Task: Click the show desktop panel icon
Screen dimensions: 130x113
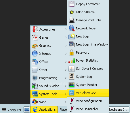Action: (27, 110)
